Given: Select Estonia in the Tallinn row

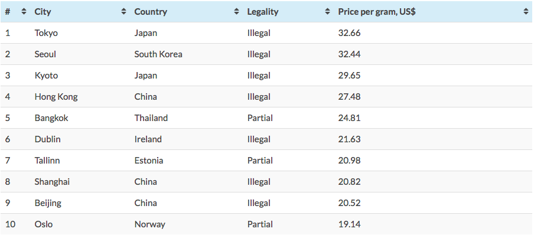Looking at the screenshot, I should [148, 161].
